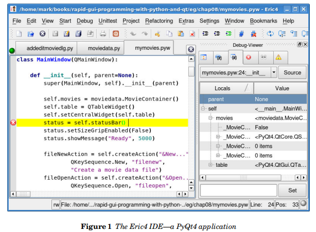Click the status bar LED indicator icon
Image resolution: width=316 pixels, height=232 pixels.
tap(303, 204)
